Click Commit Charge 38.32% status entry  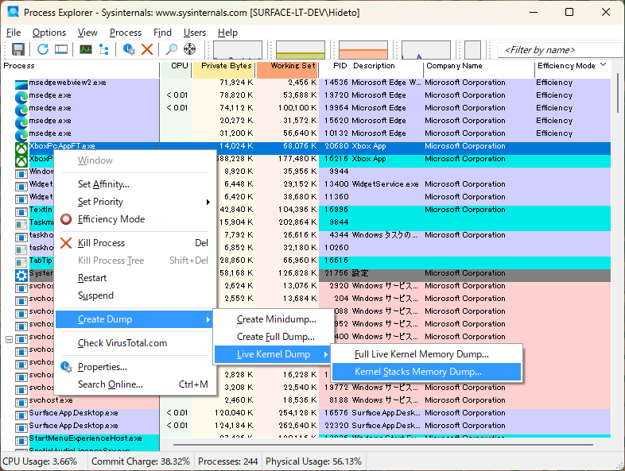[x=140, y=461]
